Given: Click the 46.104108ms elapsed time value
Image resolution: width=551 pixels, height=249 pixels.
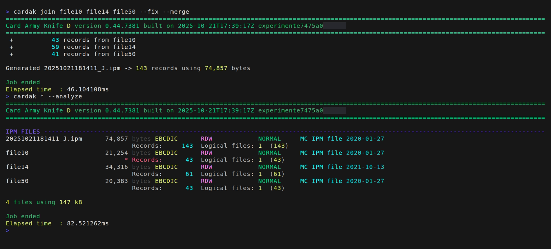Looking at the screenshot, I should click(x=88, y=89).
